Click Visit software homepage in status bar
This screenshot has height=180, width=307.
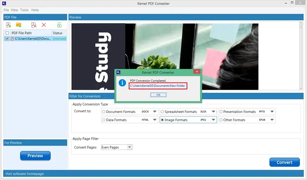pyautogui.click(x=25, y=174)
